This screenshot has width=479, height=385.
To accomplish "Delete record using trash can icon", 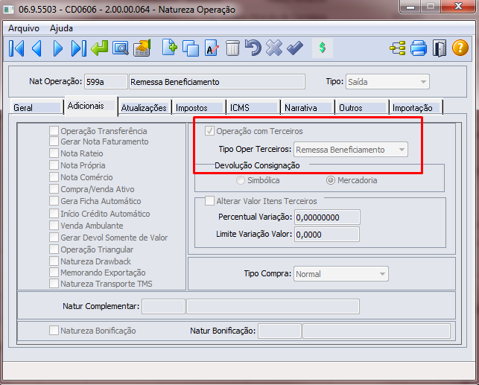I will [232, 48].
